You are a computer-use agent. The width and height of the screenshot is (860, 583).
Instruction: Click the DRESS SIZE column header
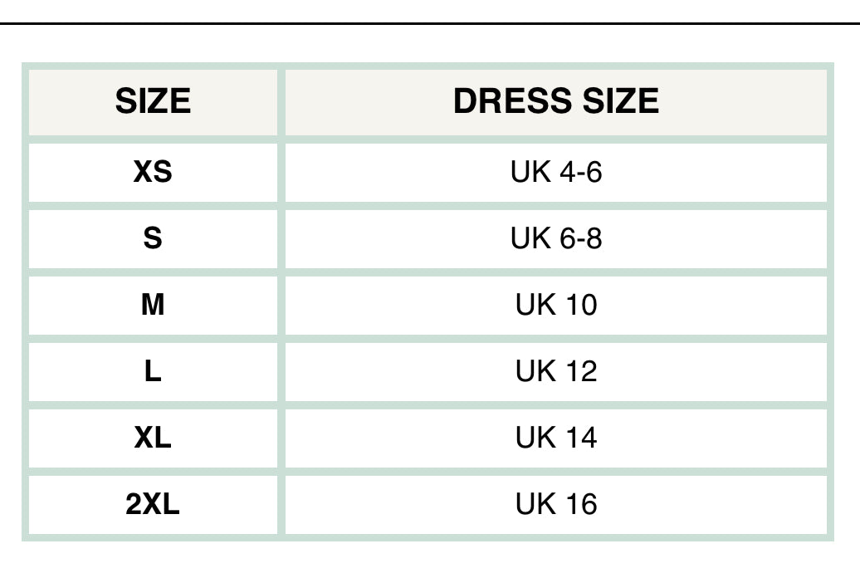(x=555, y=101)
